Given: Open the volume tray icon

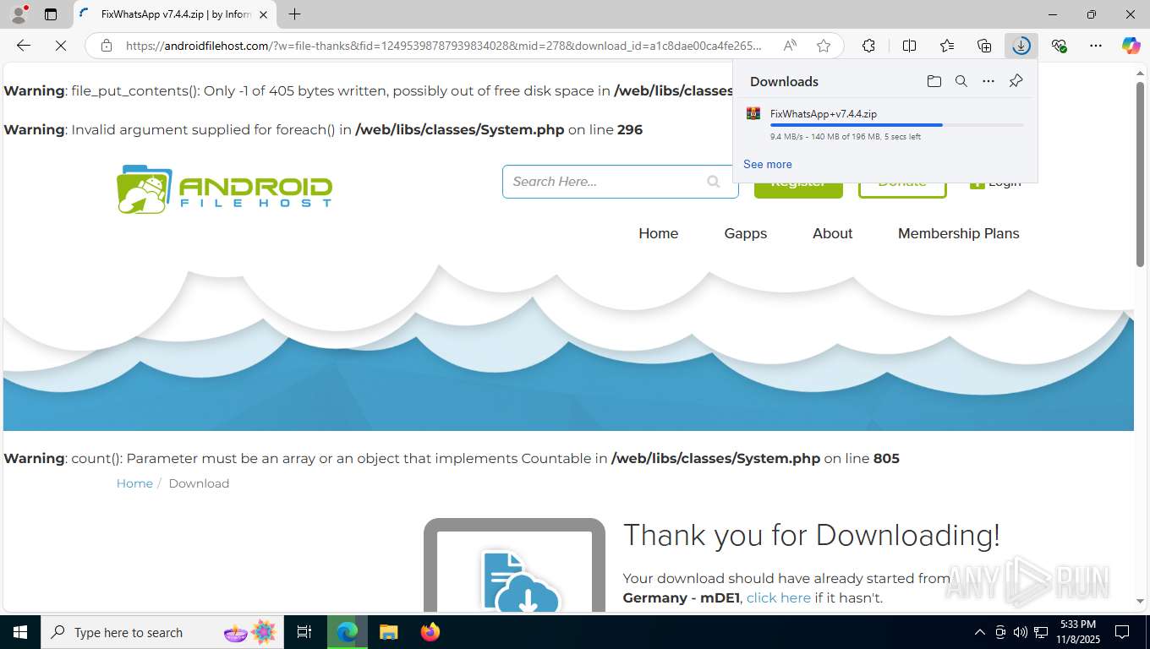Looking at the screenshot, I should coord(1021,632).
